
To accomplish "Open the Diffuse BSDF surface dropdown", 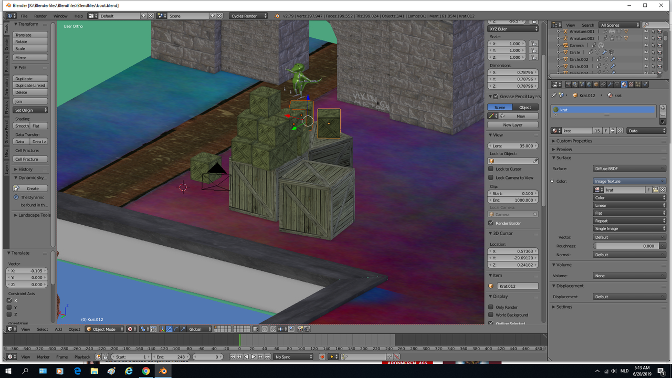I will (x=629, y=169).
